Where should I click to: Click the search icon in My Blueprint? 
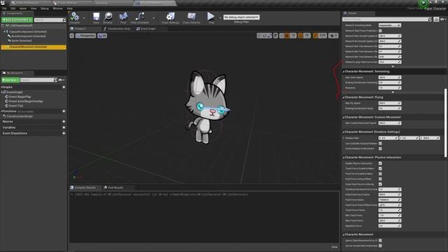(x=55, y=80)
